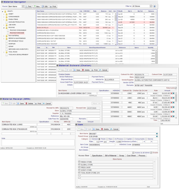This screenshot has width=179, height=189.
Task: Expand the FINISH ITEMS folder
Action: [4, 19]
